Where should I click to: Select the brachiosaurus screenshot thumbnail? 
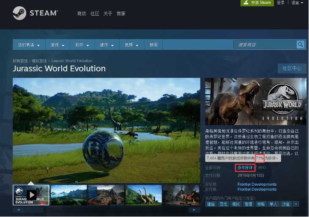click(x=144, y=195)
